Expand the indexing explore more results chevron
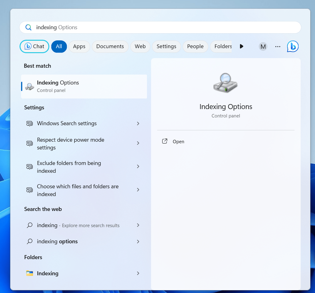 (x=138, y=225)
